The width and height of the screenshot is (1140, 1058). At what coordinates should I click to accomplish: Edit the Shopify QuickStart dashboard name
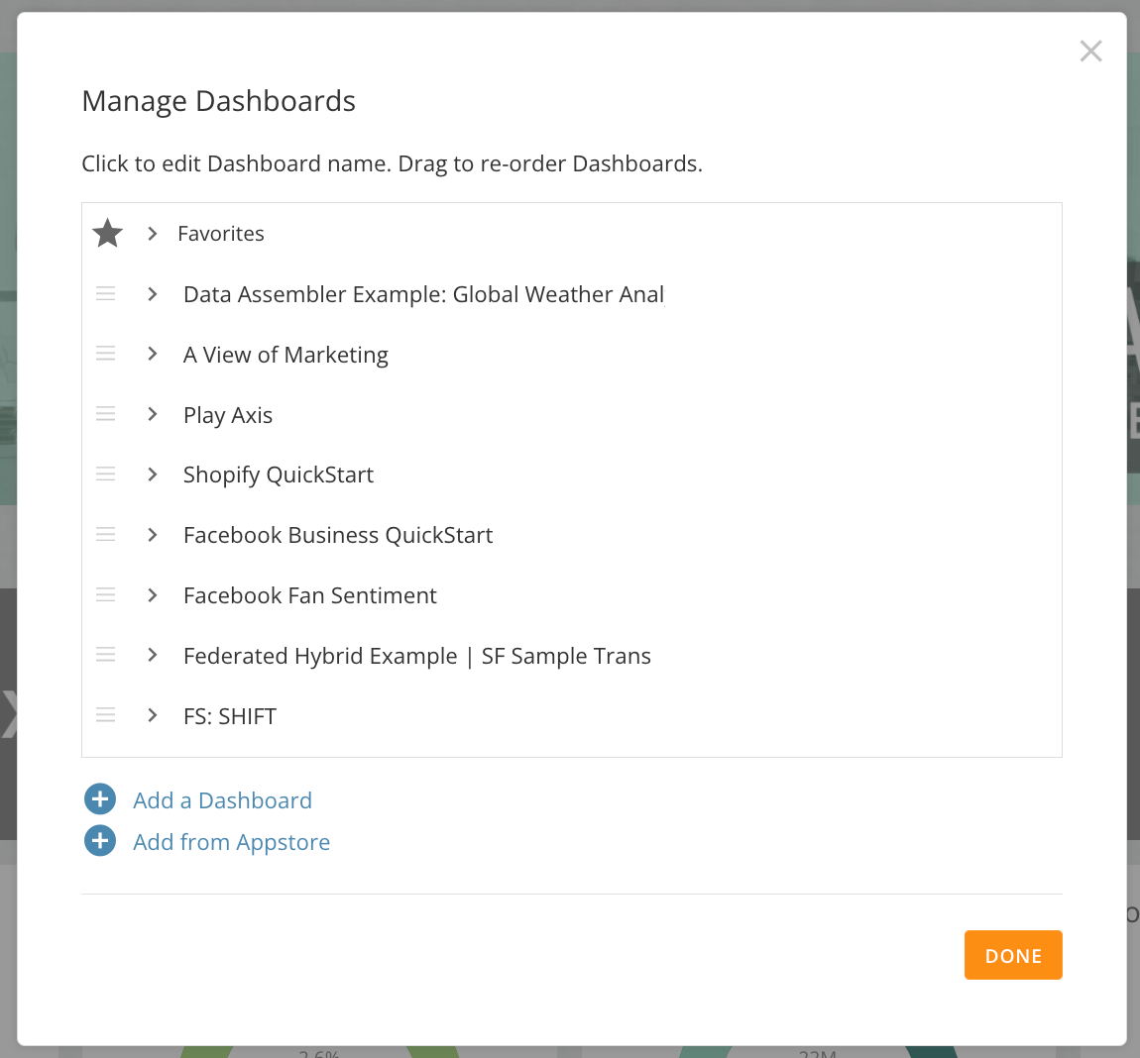click(279, 475)
